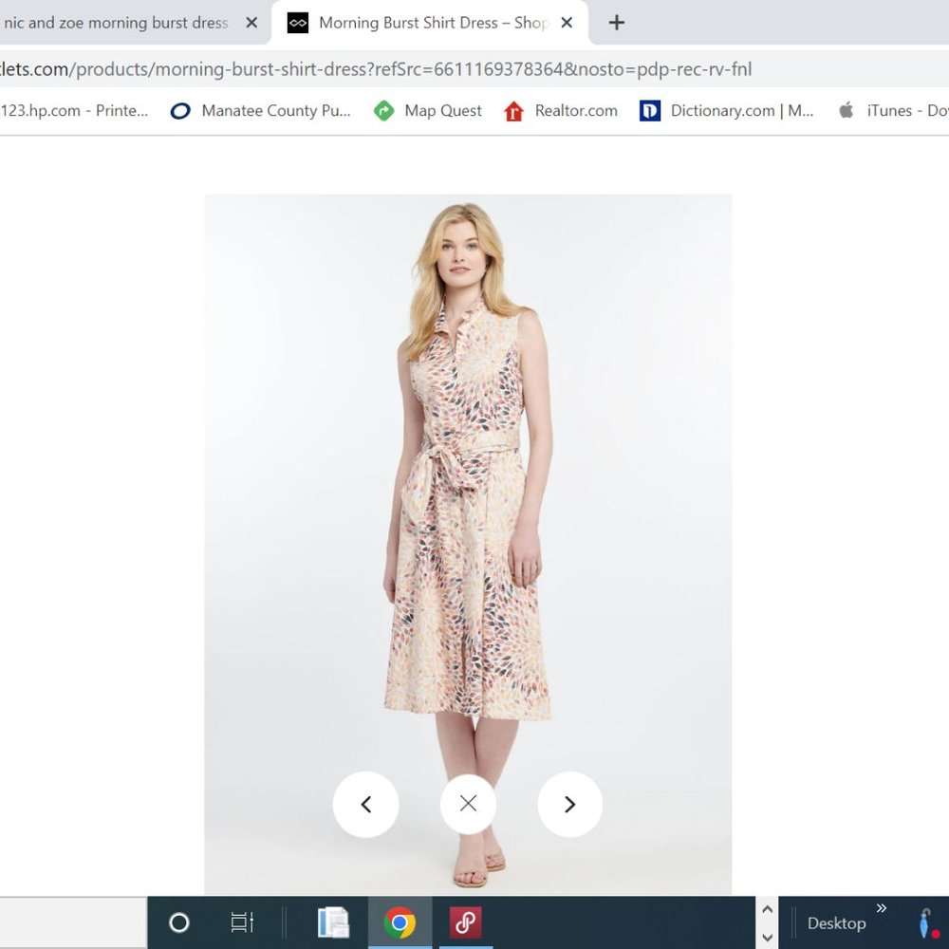949x949 pixels.
Task: Open the iTunes bookmark
Action: 893,111
